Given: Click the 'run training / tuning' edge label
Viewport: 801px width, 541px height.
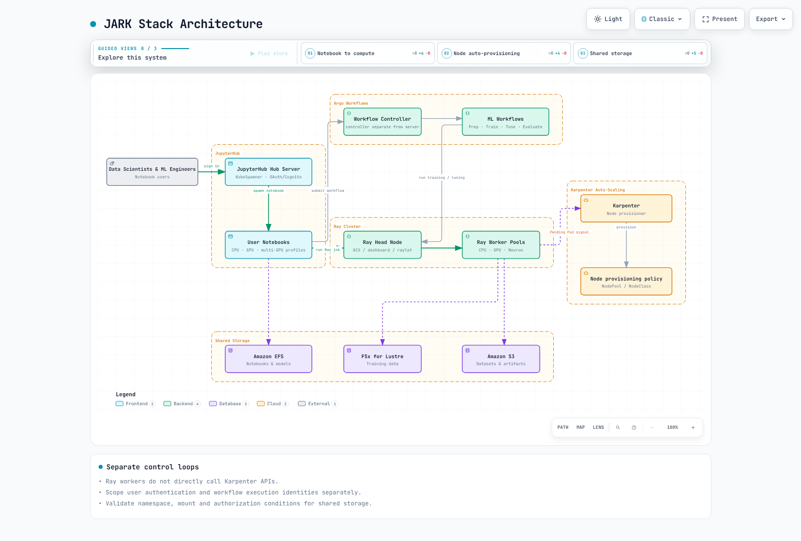Looking at the screenshot, I should [442, 178].
